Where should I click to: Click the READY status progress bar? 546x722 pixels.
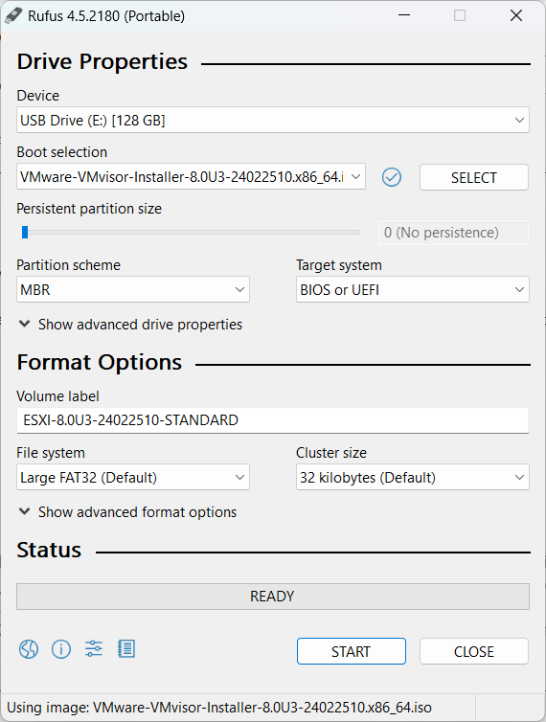pyautogui.click(x=273, y=597)
